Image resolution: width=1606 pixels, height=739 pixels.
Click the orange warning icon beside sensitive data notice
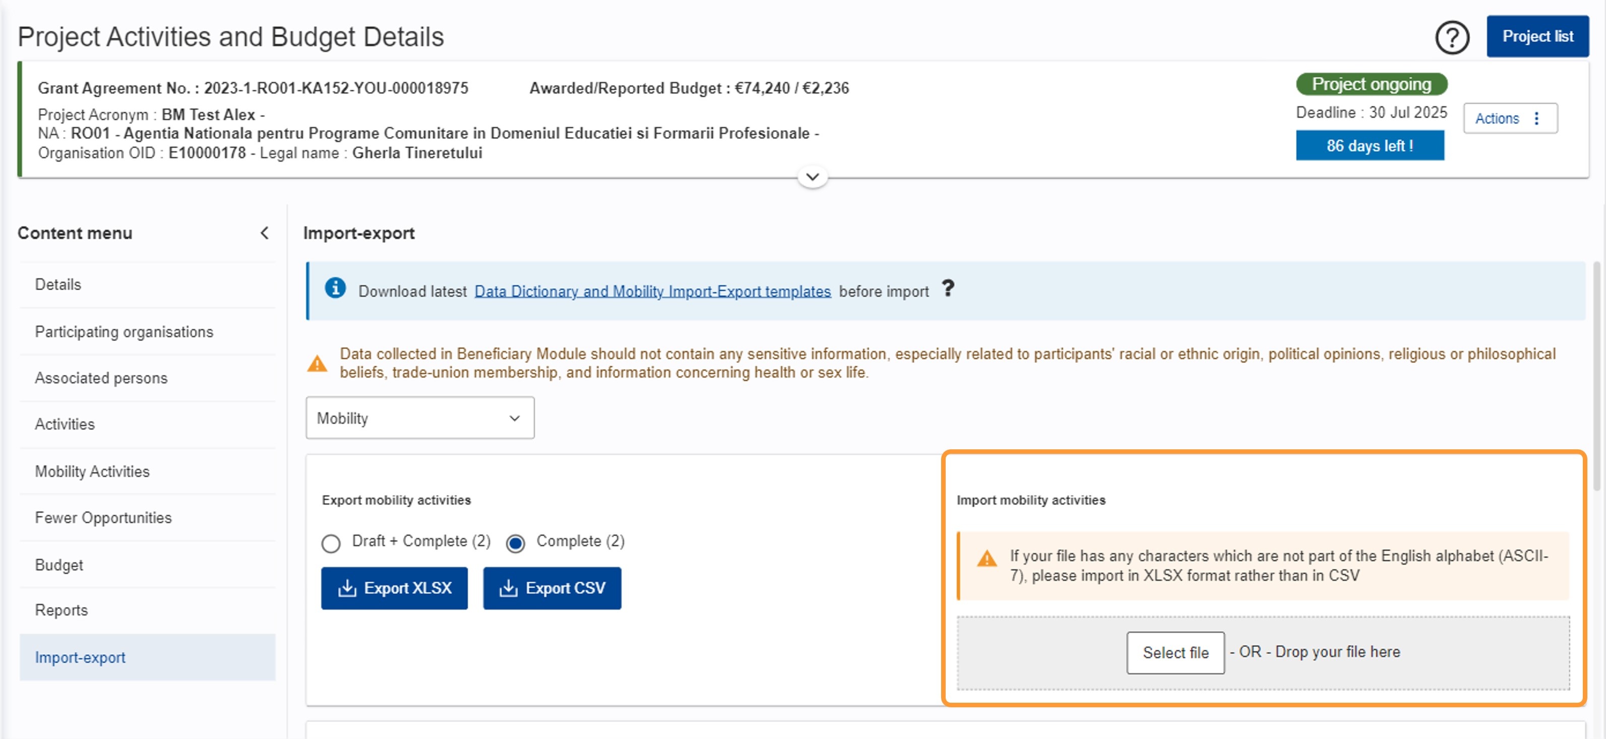318,363
